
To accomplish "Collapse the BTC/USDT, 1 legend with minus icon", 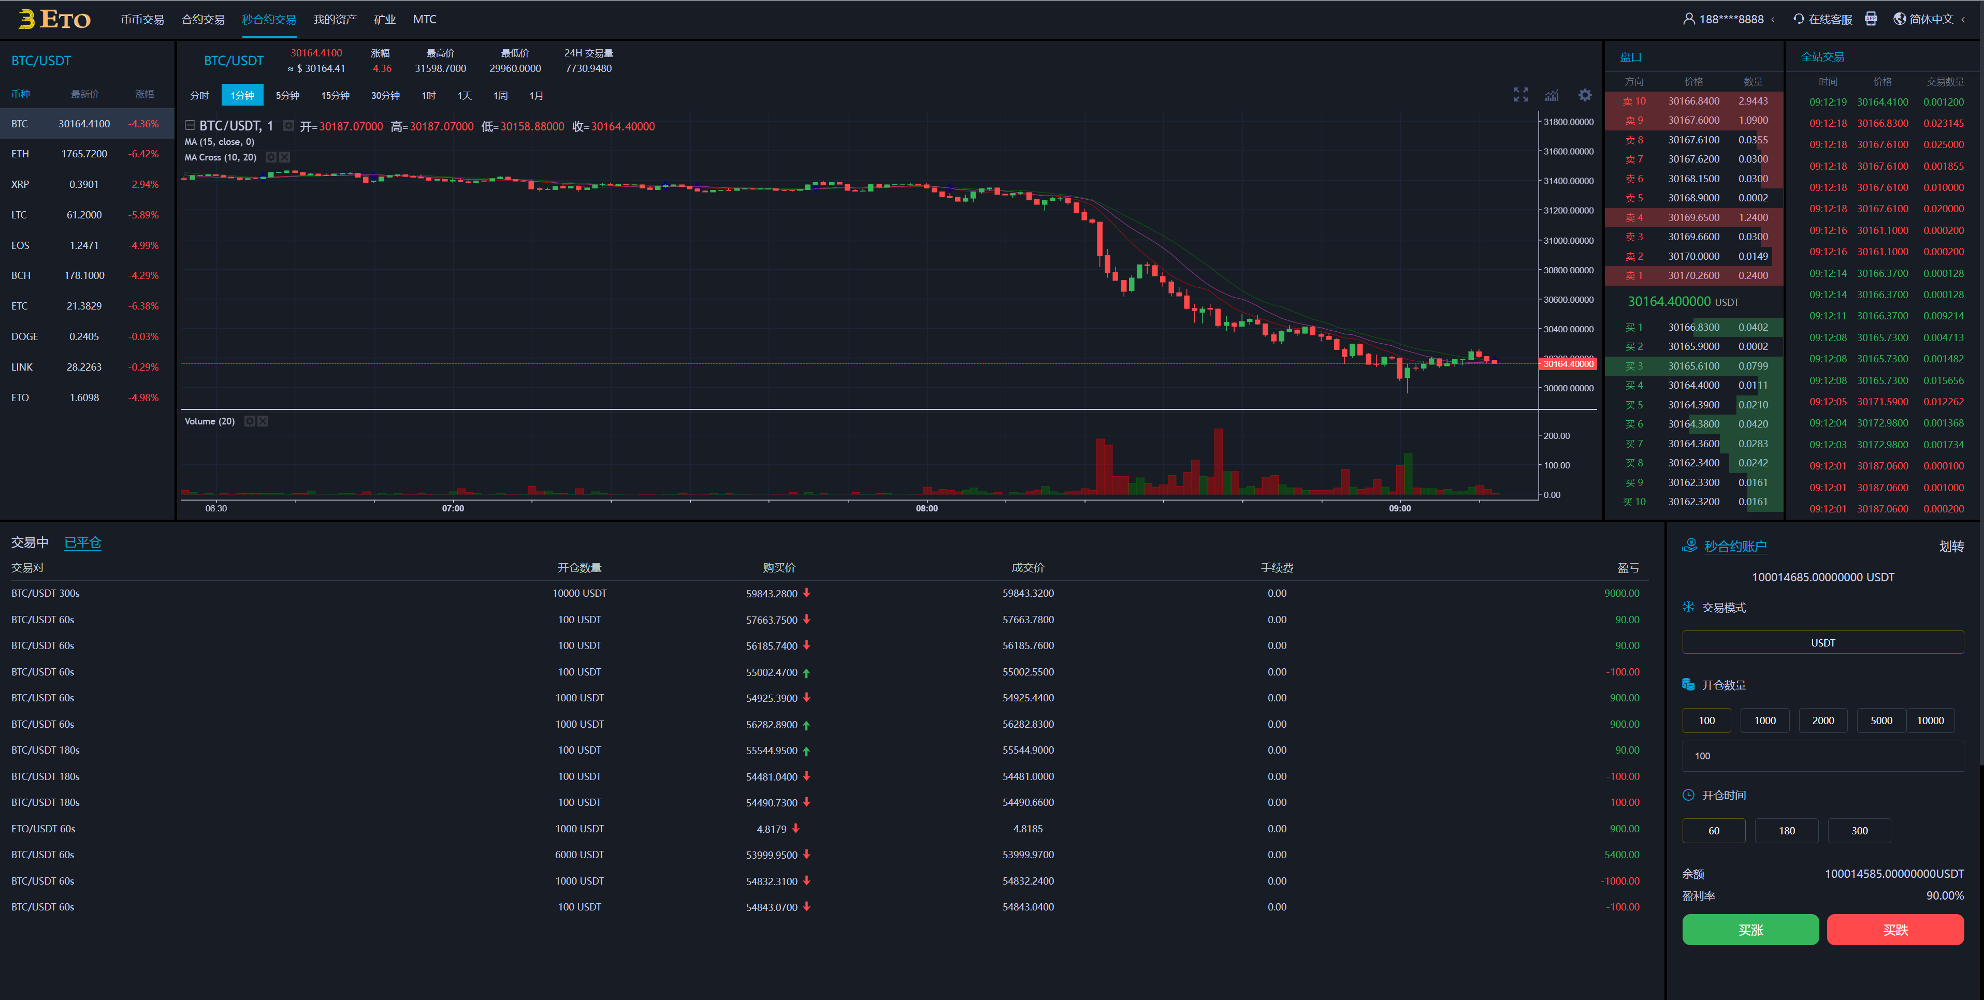I will (x=190, y=125).
